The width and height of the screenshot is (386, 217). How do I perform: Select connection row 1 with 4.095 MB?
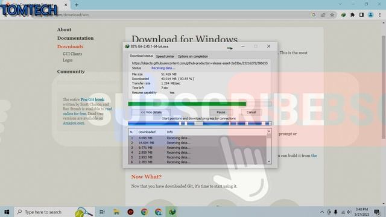click(x=197, y=138)
